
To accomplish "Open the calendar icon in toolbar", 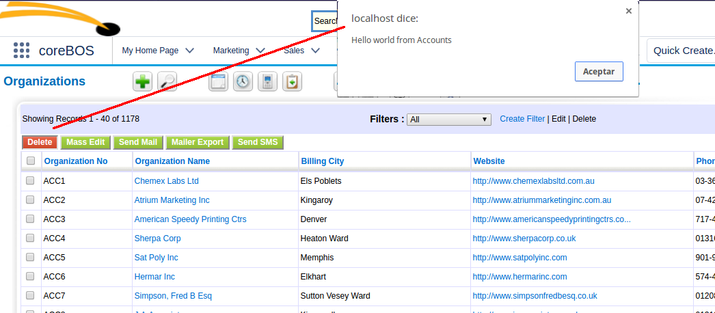I will point(218,82).
